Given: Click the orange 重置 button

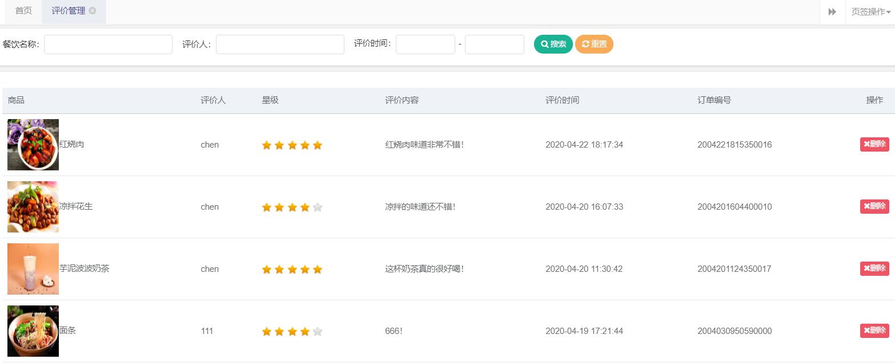Looking at the screenshot, I should point(594,44).
